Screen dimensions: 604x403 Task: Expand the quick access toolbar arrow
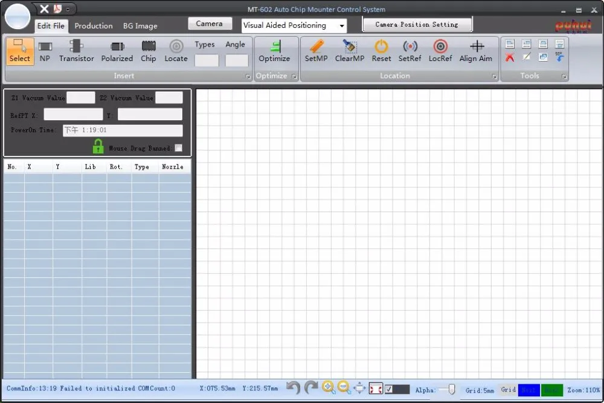[x=68, y=9]
